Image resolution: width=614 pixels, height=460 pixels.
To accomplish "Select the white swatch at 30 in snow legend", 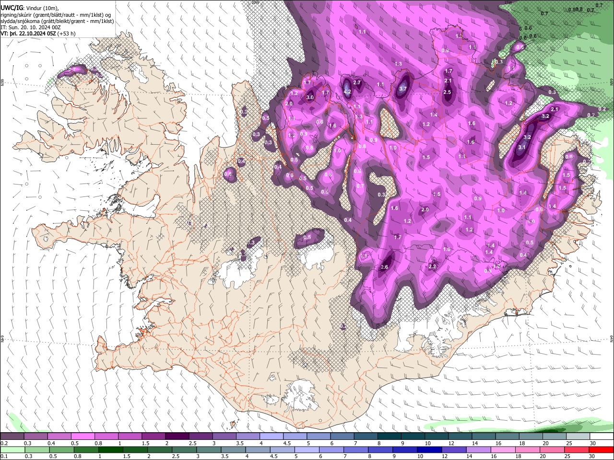I will [x=602, y=437].
